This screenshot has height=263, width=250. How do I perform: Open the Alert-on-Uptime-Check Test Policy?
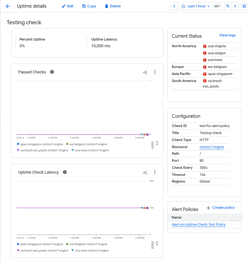pos(198,224)
